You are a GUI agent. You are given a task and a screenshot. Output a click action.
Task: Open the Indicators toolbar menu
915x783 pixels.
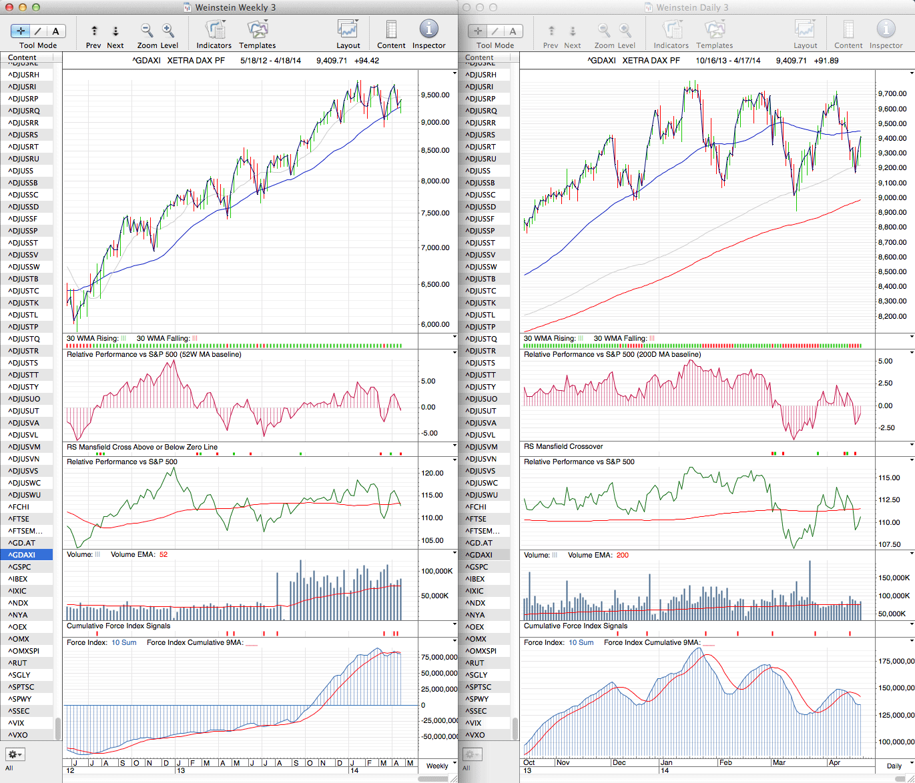pyautogui.click(x=214, y=31)
